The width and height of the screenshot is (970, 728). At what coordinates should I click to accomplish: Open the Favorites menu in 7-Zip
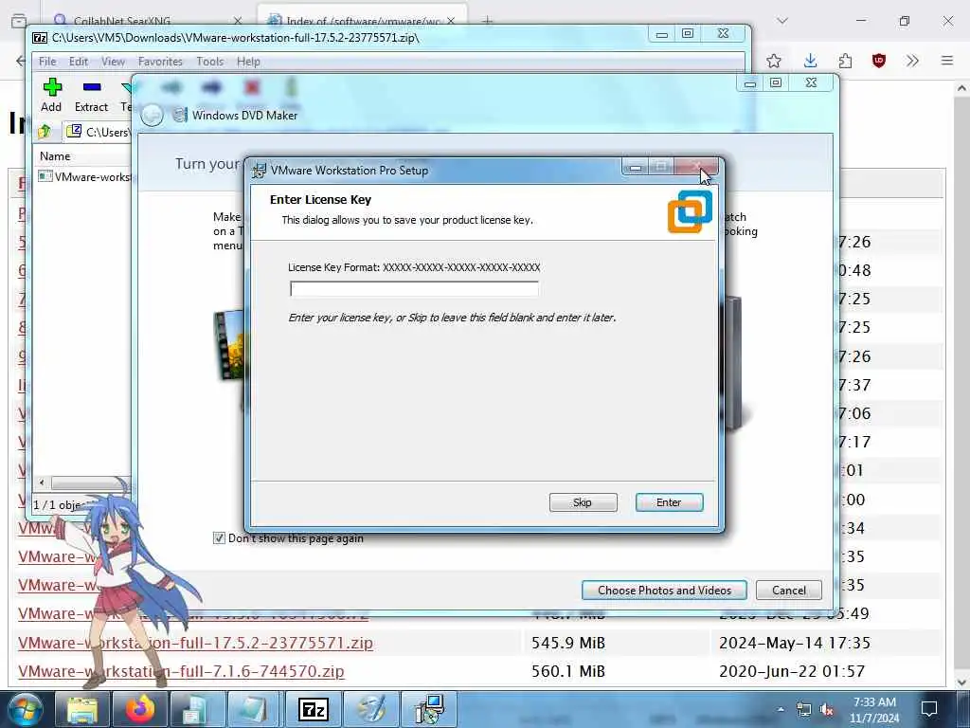tap(160, 62)
